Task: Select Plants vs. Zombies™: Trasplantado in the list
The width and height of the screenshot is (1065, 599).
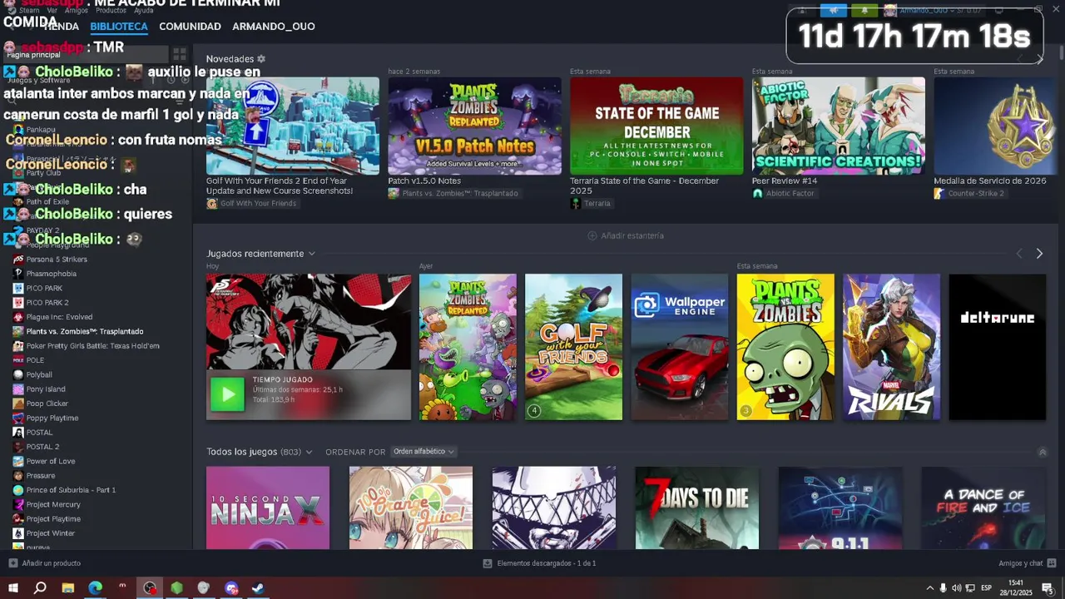Action: pyautogui.click(x=85, y=331)
